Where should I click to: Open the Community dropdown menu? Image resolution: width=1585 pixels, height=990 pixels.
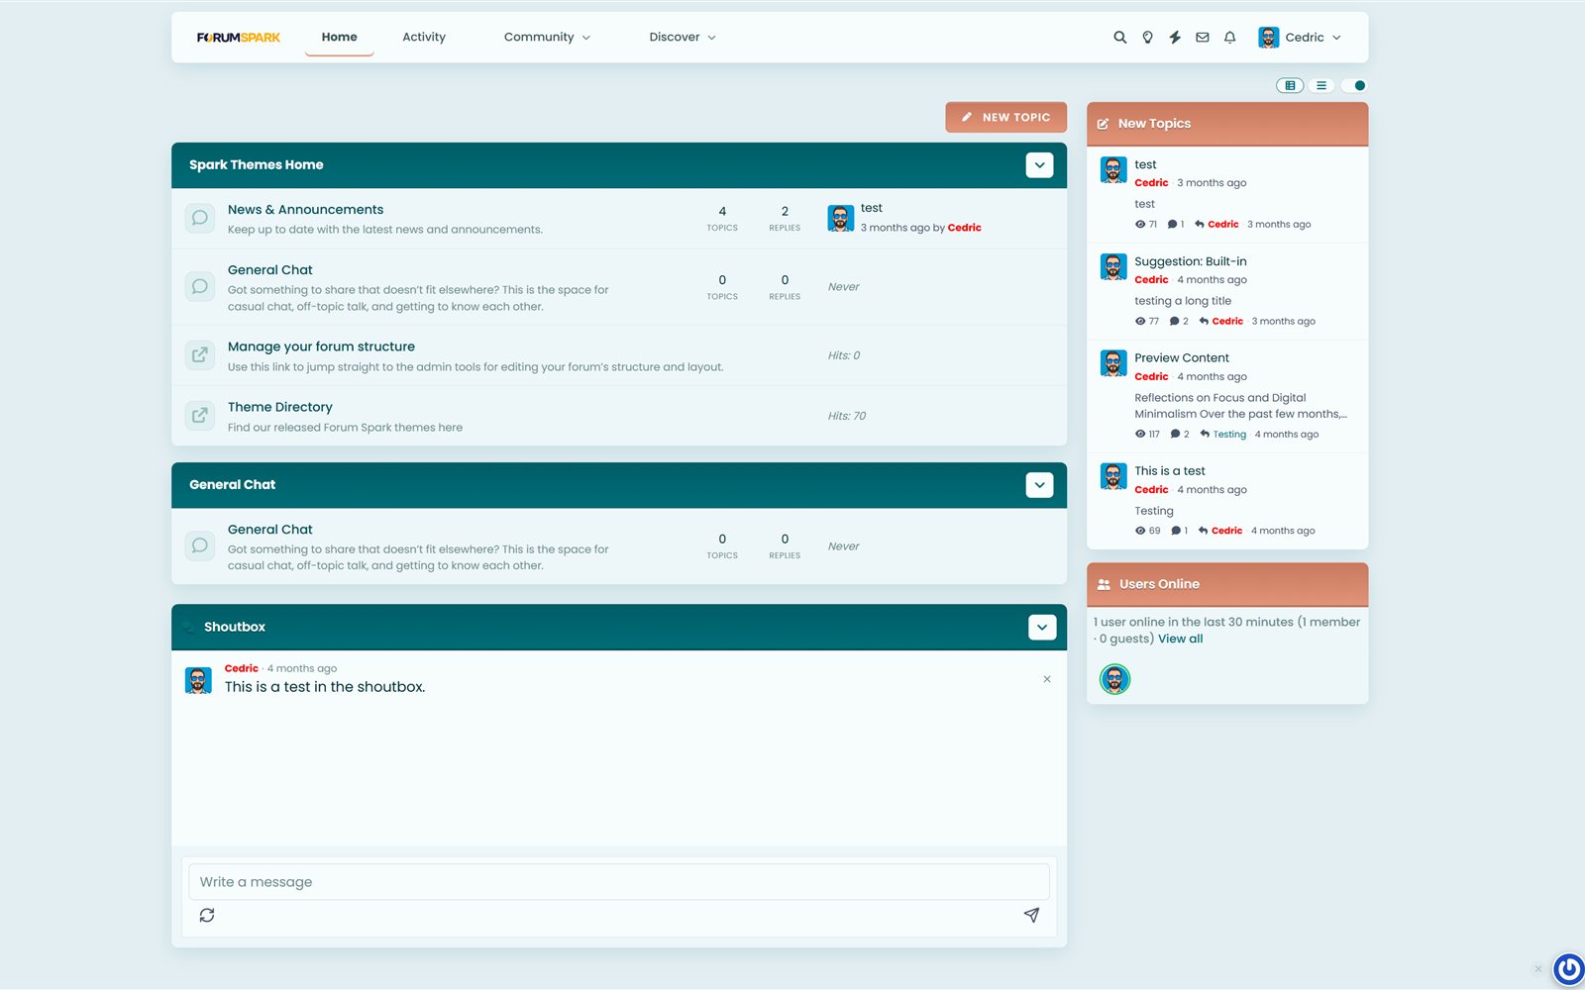click(547, 38)
